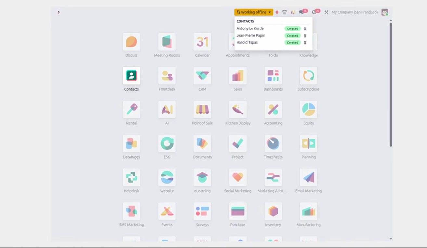
Task: Click the Created badge beside Antony Le Kurde
Action: pyautogui.click(x=292, y=29)
